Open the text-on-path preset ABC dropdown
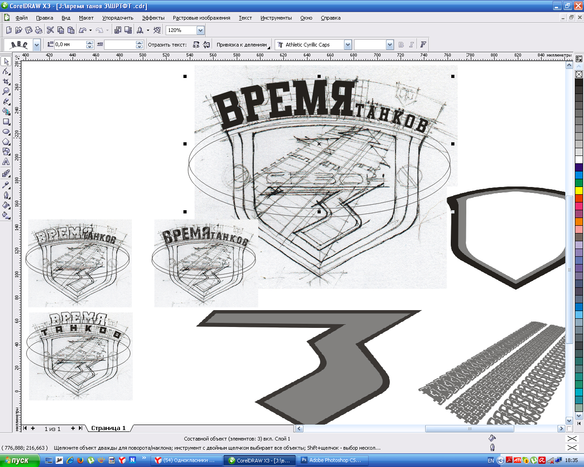The image size is (584, 467). (36, 45)
